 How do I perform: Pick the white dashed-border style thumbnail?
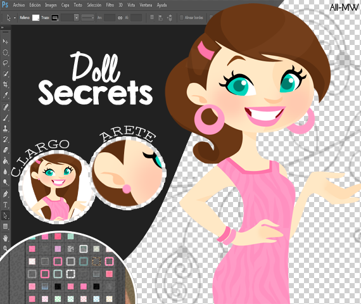pyautogui.click(x=71, y=274)
